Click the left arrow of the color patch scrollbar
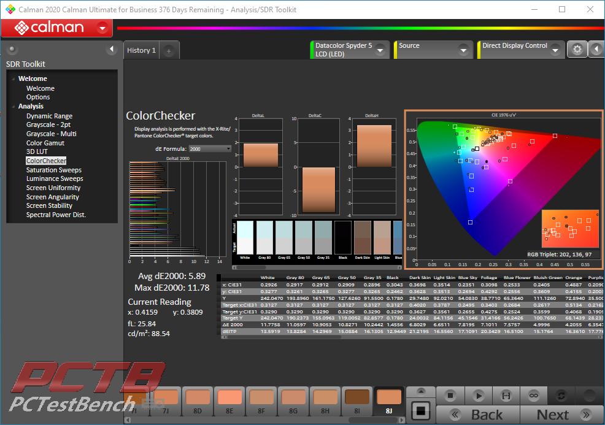 pyautogui.click(x=126, y=419)
